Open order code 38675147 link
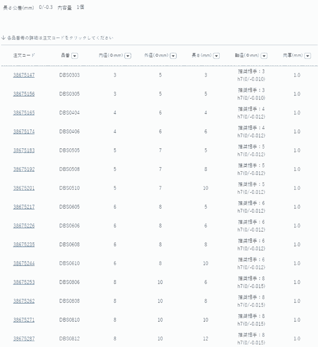318x347 pixels. tap(24, 75)
